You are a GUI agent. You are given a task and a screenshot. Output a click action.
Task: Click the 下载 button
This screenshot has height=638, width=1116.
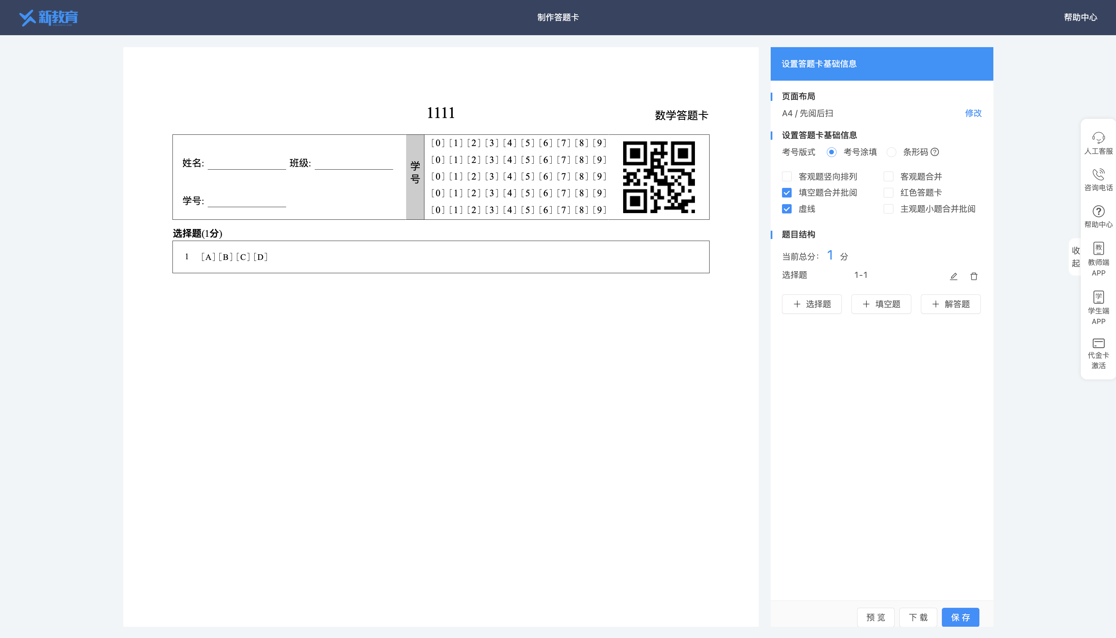coord(918,617)
